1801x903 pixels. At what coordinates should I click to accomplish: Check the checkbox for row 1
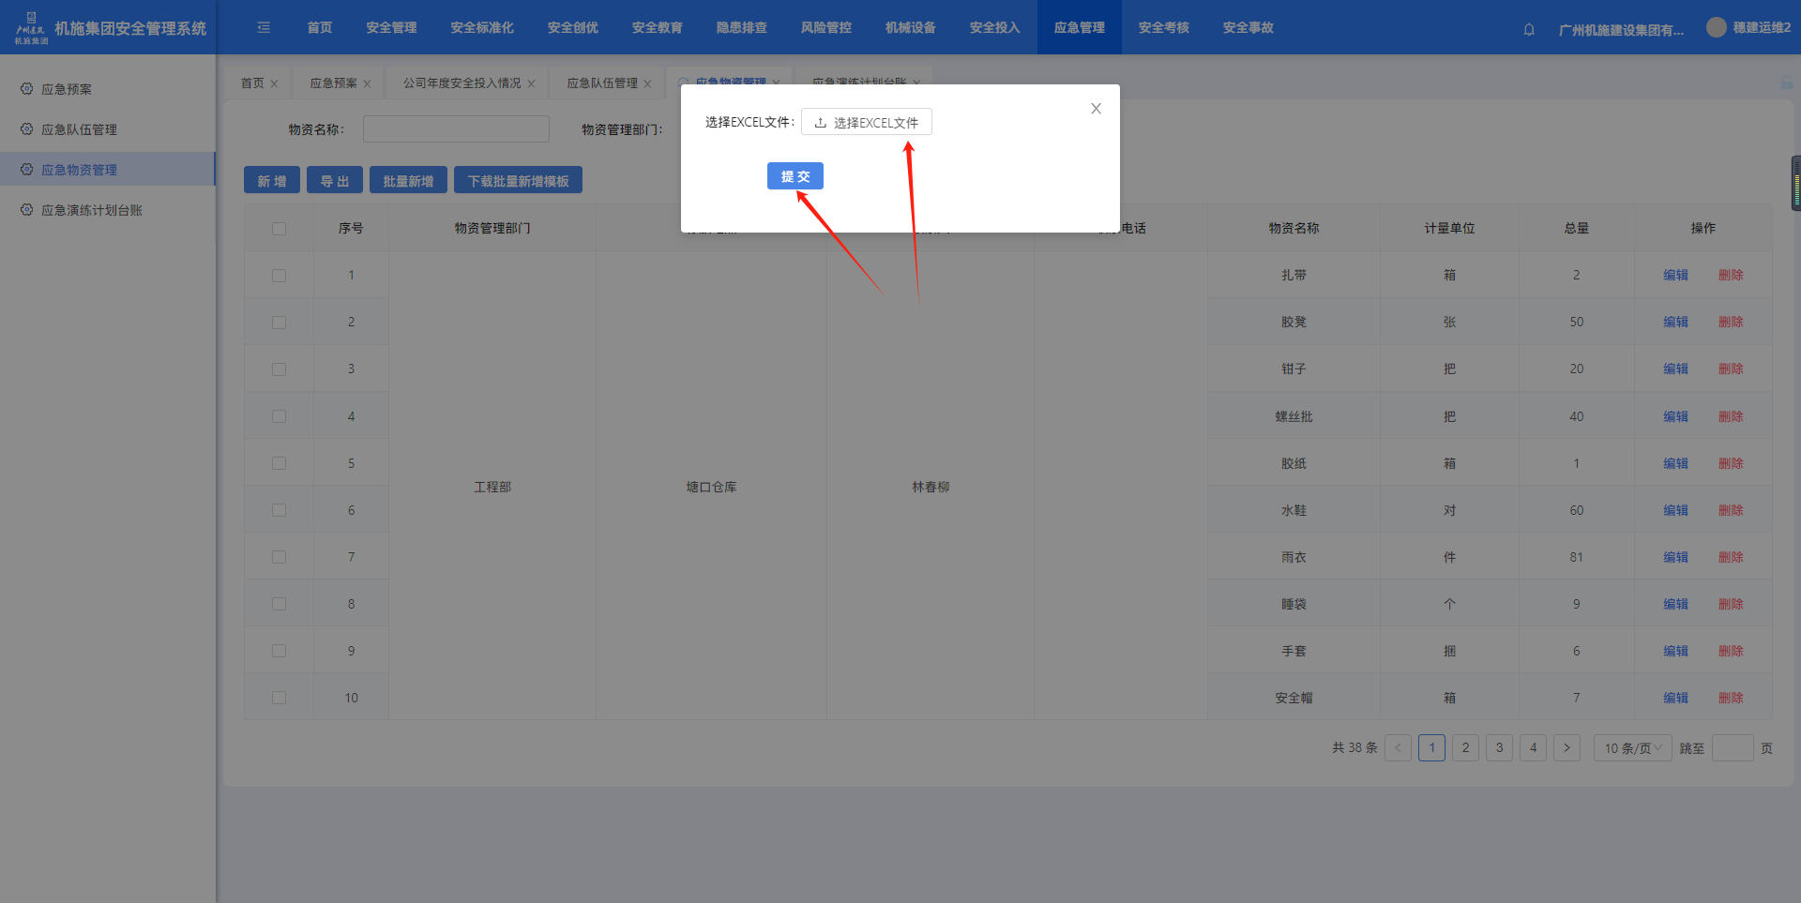click(279, 276)
